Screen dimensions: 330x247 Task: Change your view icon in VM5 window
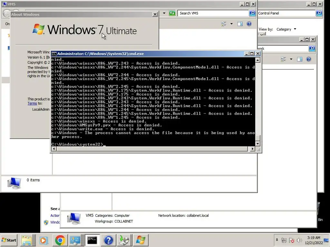point(224,24)
